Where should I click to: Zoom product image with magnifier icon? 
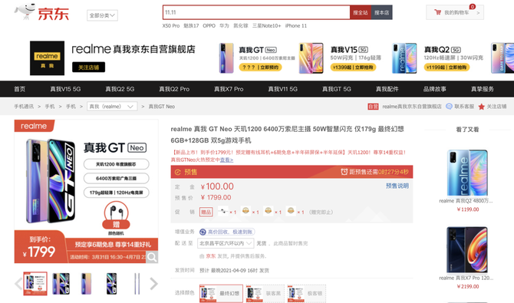pos(152,257)
